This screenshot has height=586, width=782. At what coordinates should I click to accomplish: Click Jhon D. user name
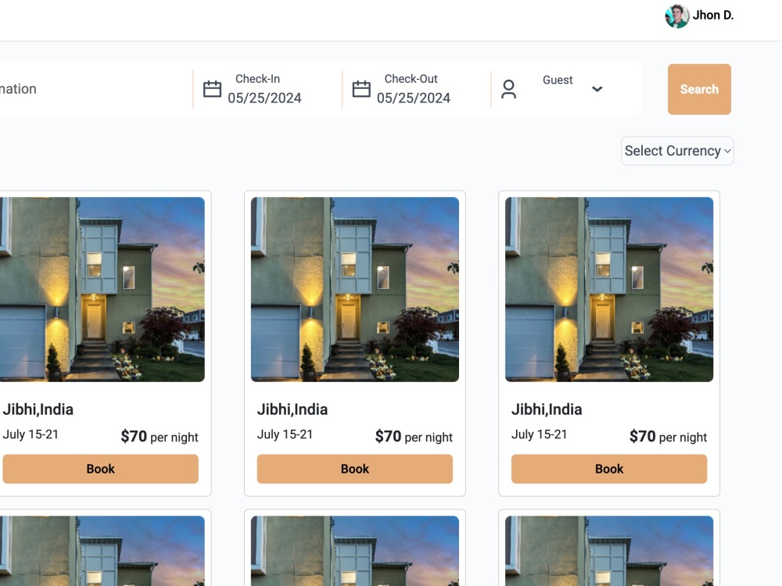(x=712, y=16)
